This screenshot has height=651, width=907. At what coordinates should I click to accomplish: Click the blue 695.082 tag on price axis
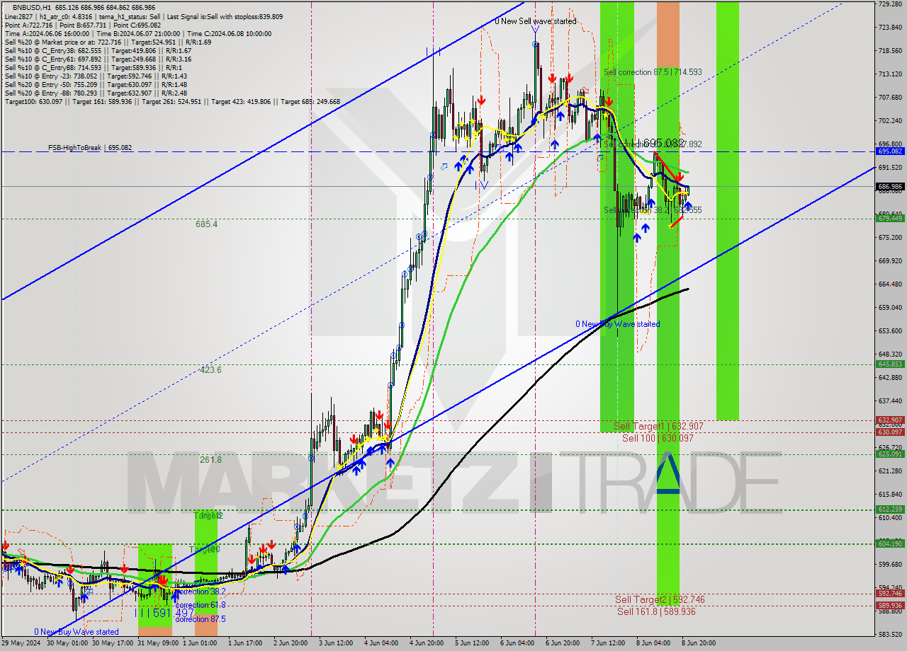coord(891,151)
